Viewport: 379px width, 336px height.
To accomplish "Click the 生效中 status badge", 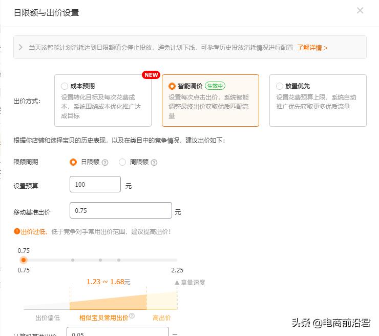I will click(x=215, y=86).
